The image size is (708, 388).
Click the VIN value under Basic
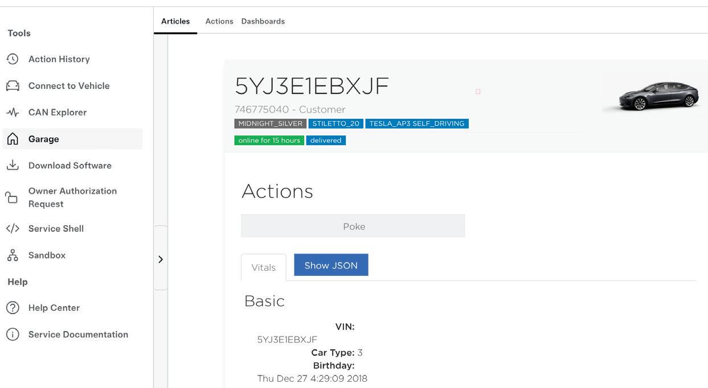click(x=287, y=340)
